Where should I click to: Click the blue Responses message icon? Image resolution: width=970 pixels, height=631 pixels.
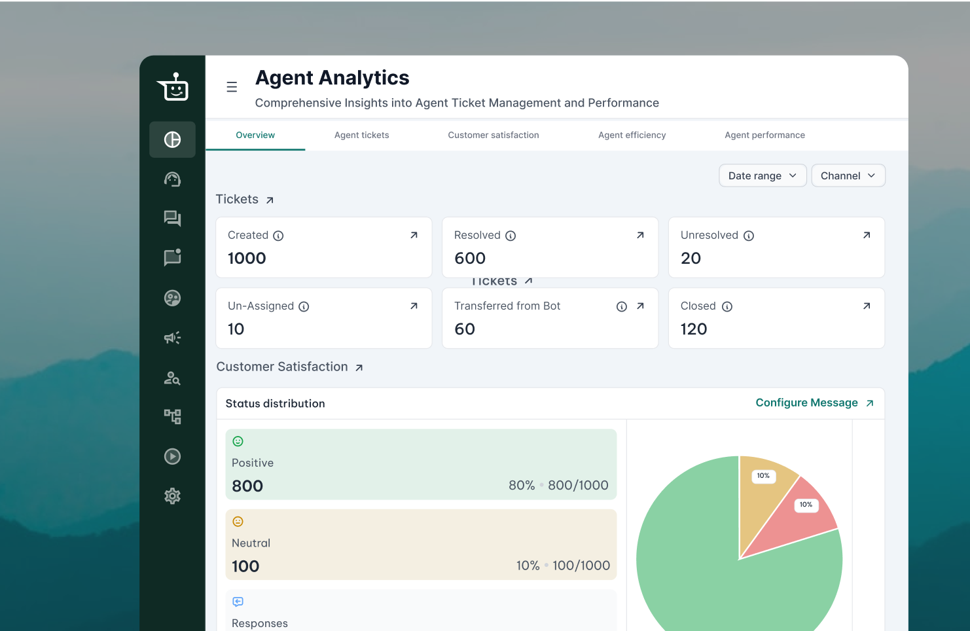coord(238,602)
